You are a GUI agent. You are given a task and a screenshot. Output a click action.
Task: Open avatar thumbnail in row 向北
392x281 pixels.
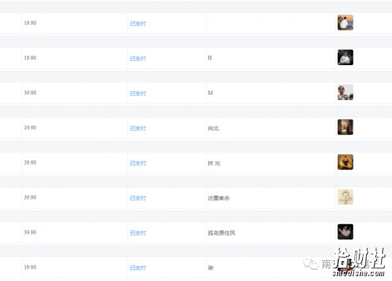345,127
